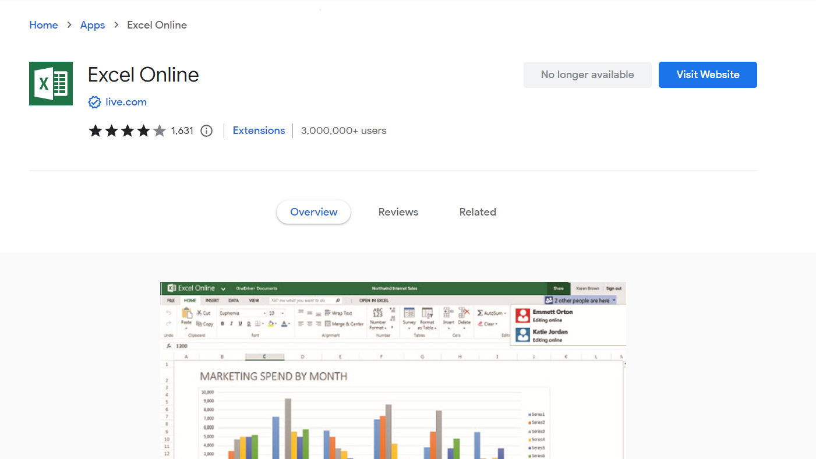Click the Format as Table icon in the preview
This screenshot has width=816, height=459.
(x=428, y=315)
